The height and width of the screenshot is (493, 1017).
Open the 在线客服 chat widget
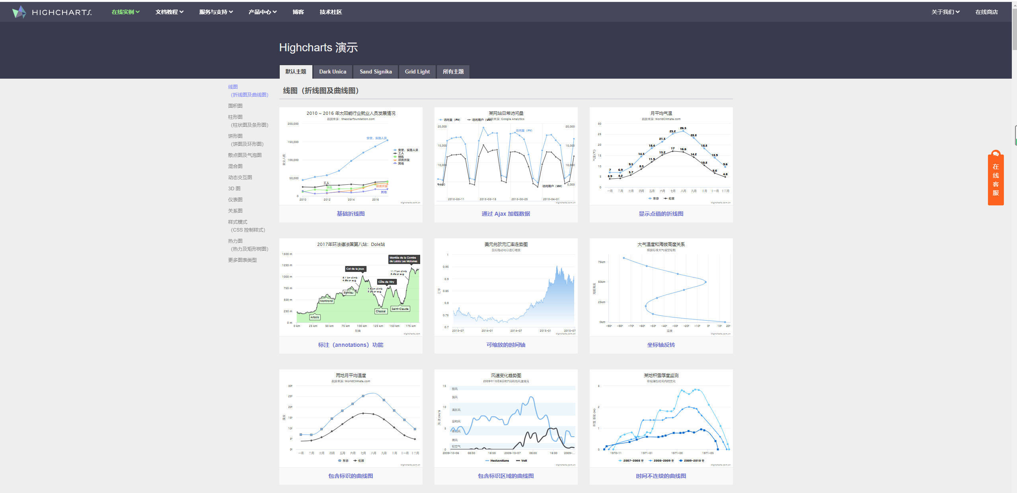[x=996, y=178]
